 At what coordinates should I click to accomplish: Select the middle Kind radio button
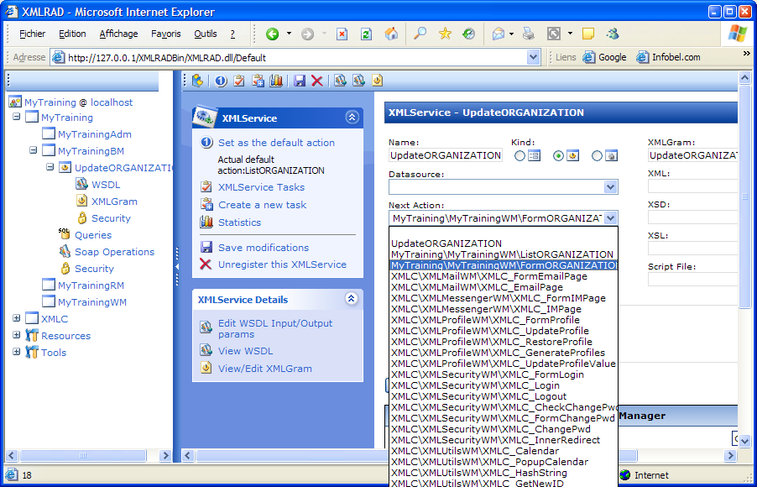tap(559, 155)
